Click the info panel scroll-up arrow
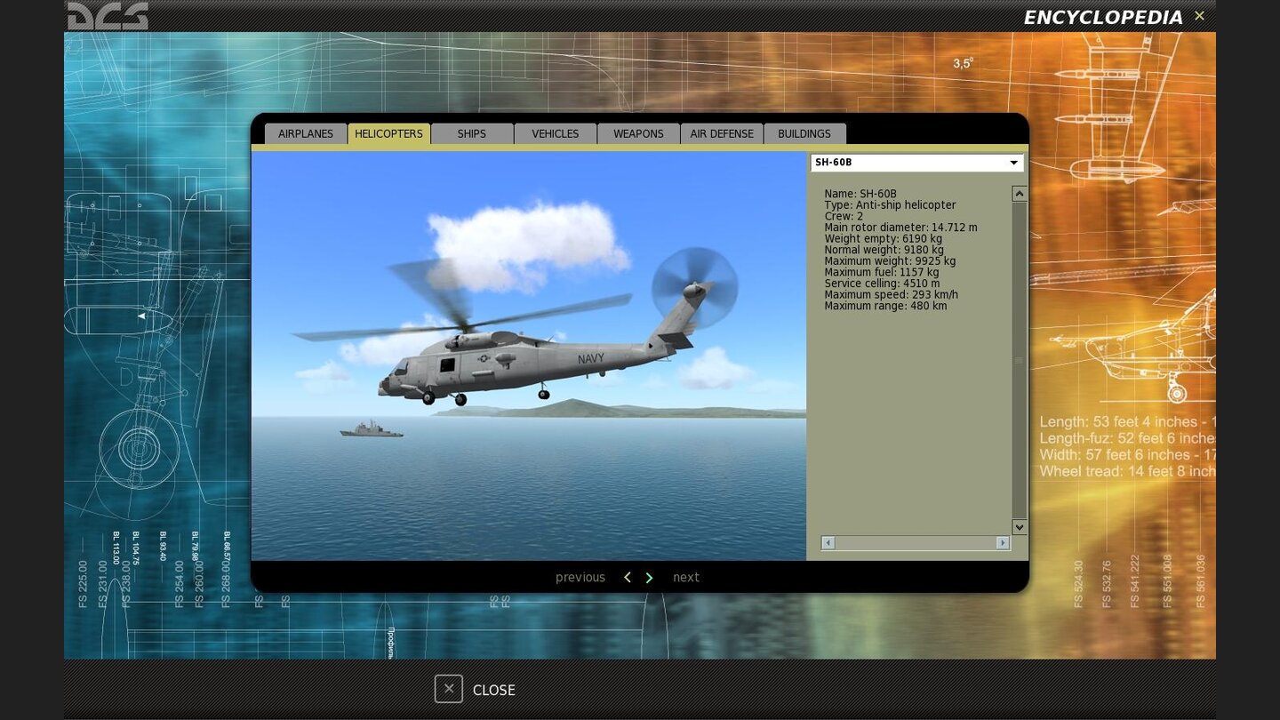The height and width of the screenshot is (720, 1280). (1020, 194)
